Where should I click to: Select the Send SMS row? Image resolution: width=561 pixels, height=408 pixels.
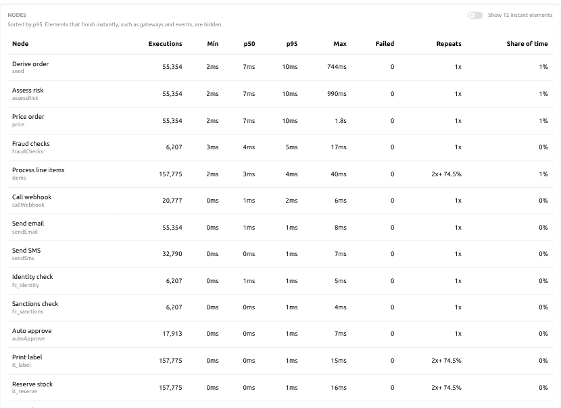click(280, 254)
